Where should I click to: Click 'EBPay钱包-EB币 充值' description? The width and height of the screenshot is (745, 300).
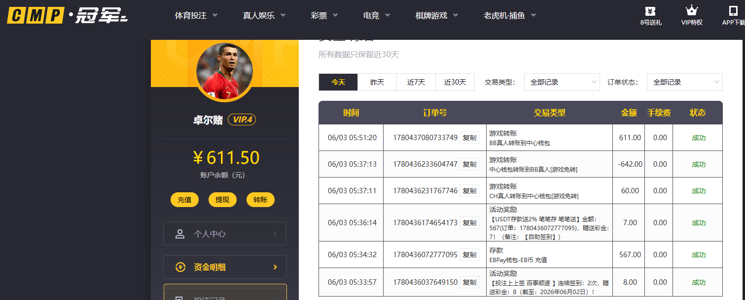[x=518, y=260]
